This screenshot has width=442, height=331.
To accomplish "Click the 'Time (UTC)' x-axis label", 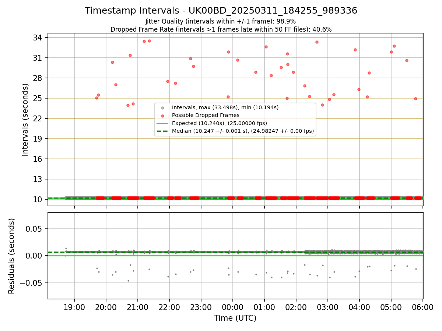I will pyautogui.click(x=235, y=318).
